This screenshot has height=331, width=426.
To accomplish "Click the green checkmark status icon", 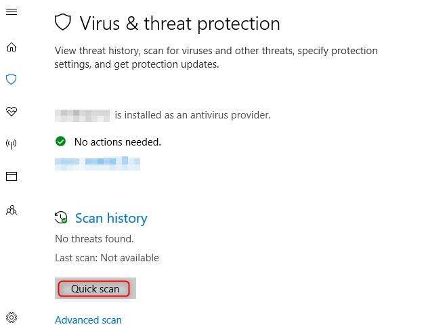I will click(60, 141).
